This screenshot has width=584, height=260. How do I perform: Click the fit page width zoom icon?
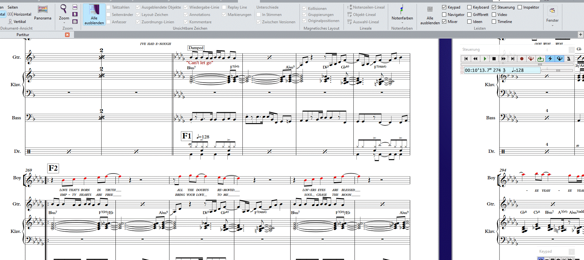click(75, 22)
